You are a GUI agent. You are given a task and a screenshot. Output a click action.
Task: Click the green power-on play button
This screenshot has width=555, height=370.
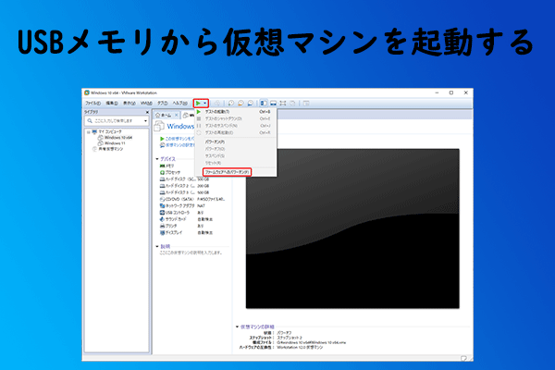(x=198, y=103)
